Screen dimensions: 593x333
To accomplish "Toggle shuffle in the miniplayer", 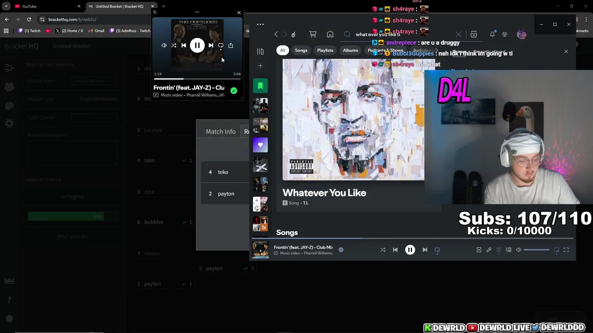I will (x=173, y=45).
